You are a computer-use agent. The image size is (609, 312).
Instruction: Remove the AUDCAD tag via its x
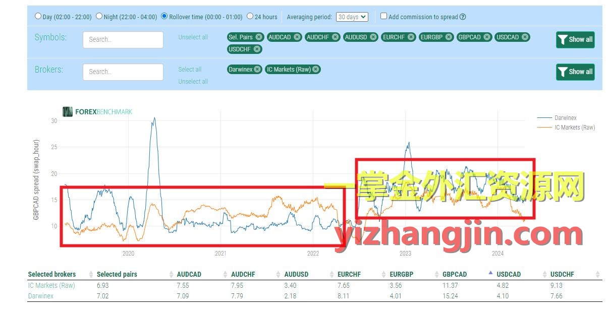click(297, 37)
